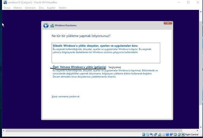Click the display settings status icon
This screenshot has width=203, height=138.
(x=167, y=135)
